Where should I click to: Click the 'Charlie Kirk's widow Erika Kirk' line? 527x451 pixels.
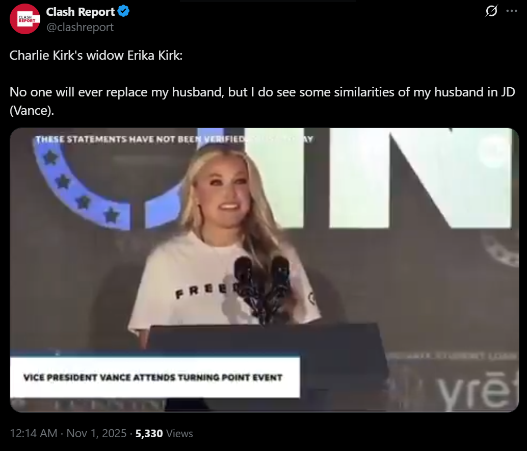[96, 55]
